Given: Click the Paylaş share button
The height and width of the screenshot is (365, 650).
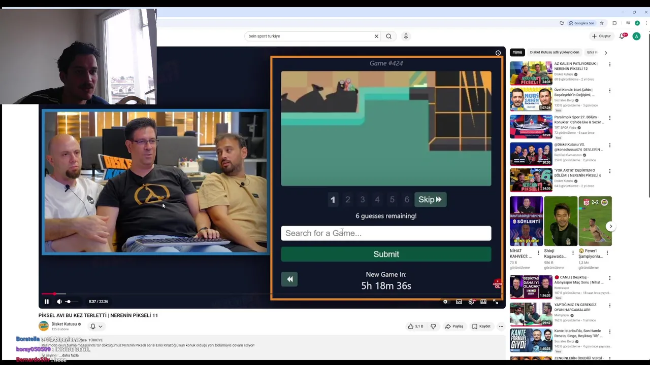Looking at the screenshot, I should click(454, 326).
